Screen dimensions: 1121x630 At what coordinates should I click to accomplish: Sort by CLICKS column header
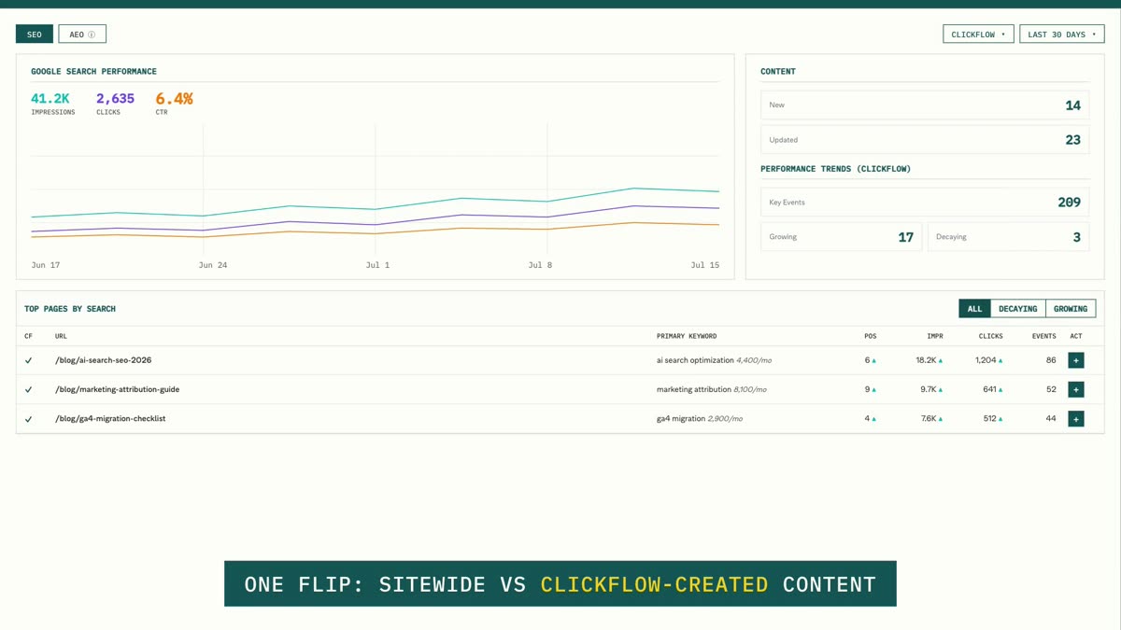coord(990,336)
